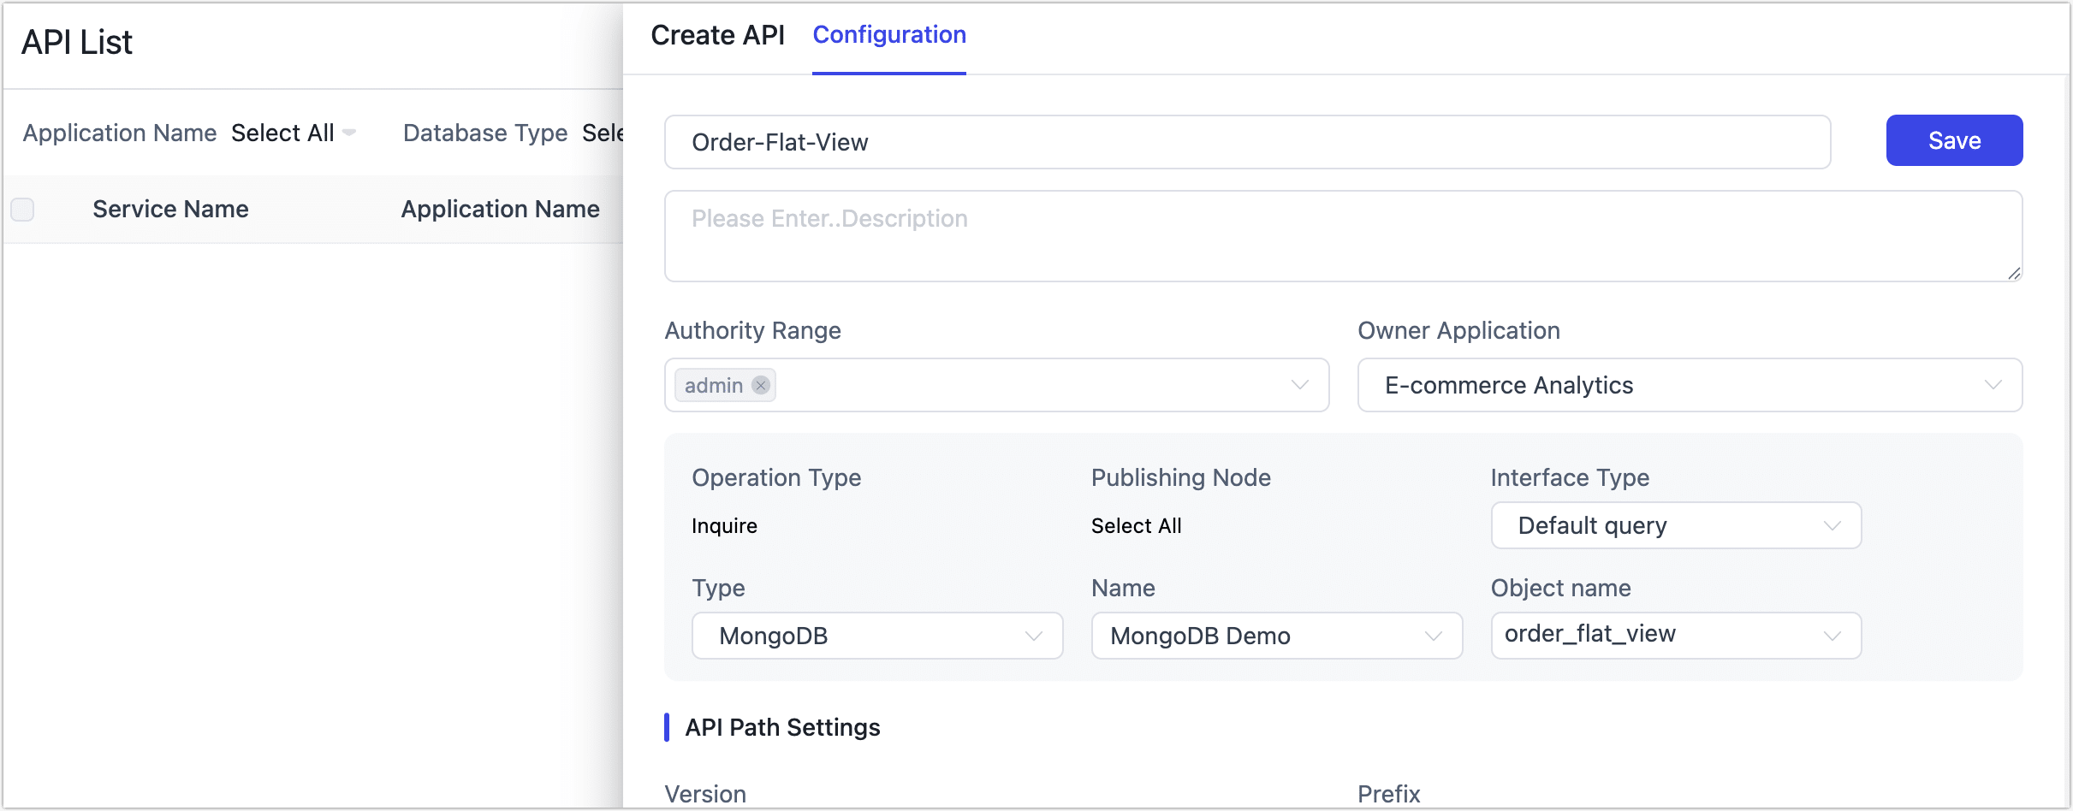2073x811 pixels.
Task: Remove the admin tag from Authority Range
Action: [x=760, y=385]
